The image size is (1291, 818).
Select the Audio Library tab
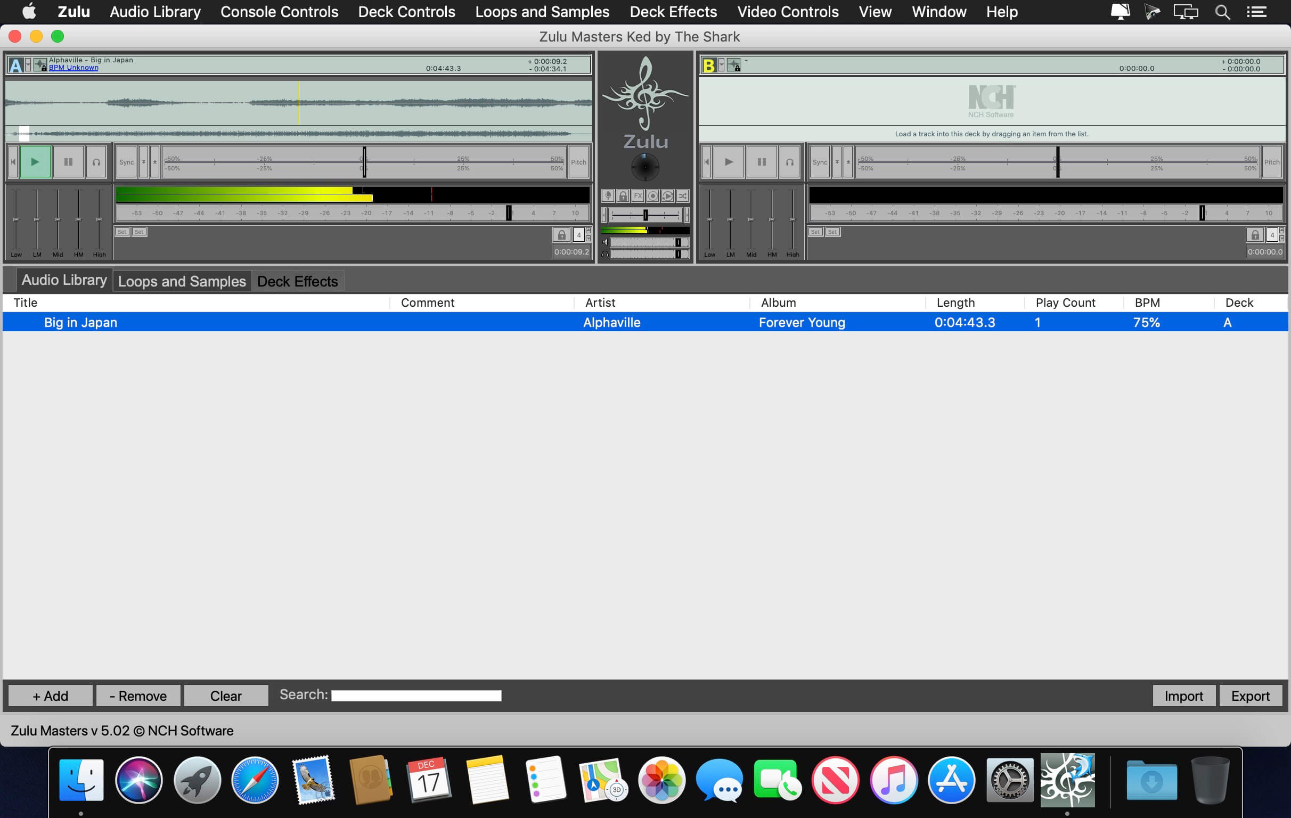[x=64, y=280]
